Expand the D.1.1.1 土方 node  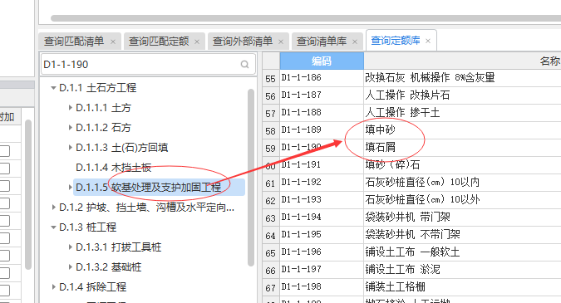pos(71,107)
